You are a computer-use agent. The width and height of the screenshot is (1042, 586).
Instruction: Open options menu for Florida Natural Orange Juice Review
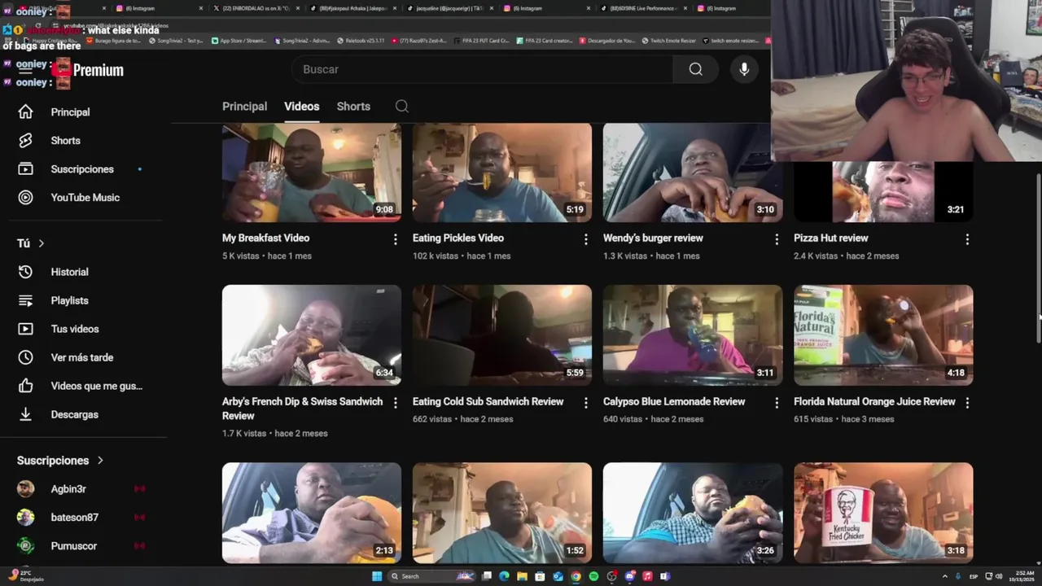click(967, 403)
